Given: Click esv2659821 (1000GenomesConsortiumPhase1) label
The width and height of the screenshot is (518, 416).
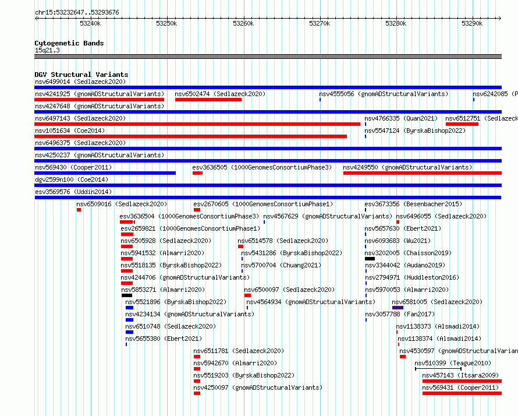Looking at the screenshot, I should pyautogui.click(x=190, y=228).
